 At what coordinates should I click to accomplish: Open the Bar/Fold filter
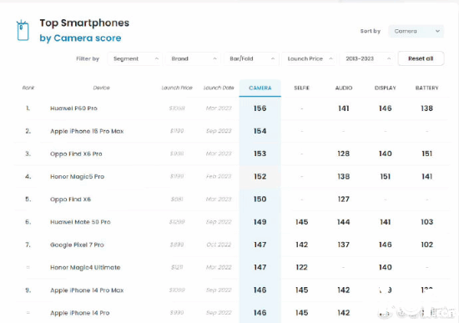tap(251, 58)
